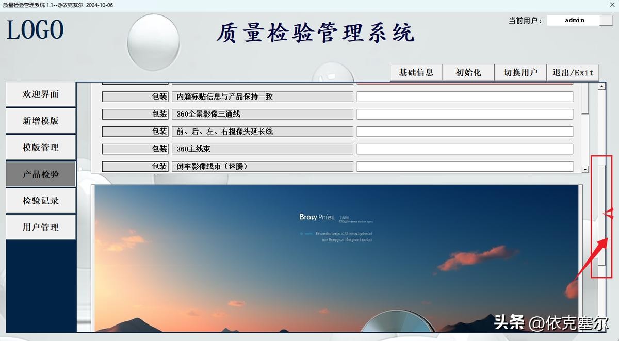
Task: Open the 欢迎界面 welcome page
Action: pos(41,94)
